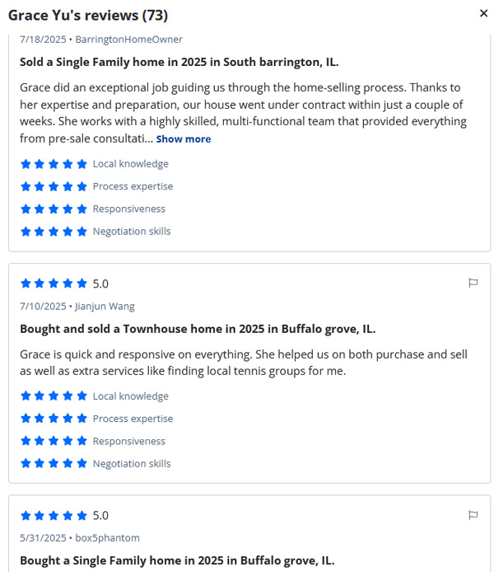Click reviewer name box5phantom
The image size is (494, 572).
[108, 538]
